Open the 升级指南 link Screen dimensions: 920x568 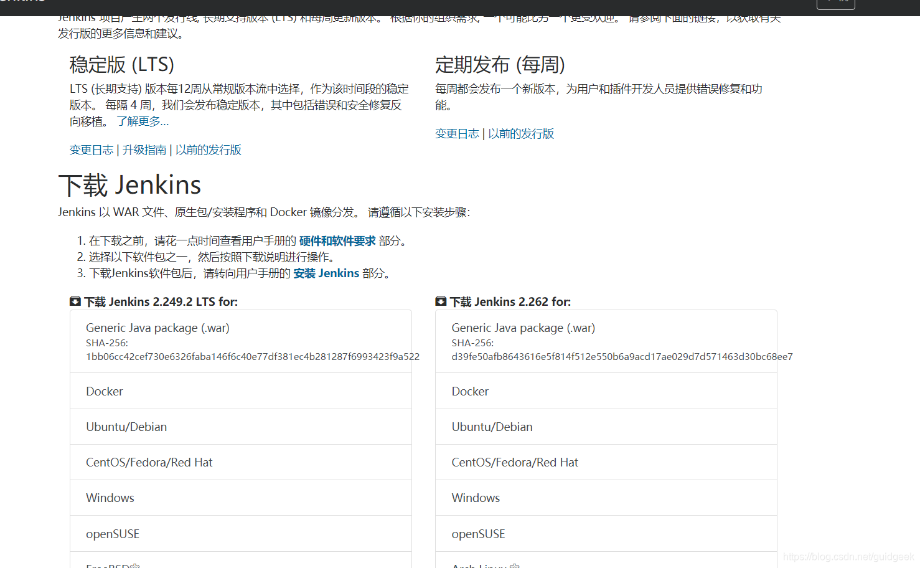point(144,150)
